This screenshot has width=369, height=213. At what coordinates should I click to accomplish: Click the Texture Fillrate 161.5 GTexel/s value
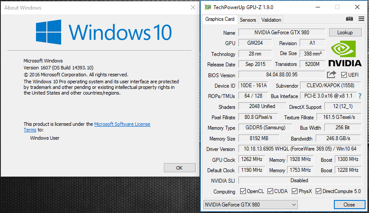[x=339, y=117]
